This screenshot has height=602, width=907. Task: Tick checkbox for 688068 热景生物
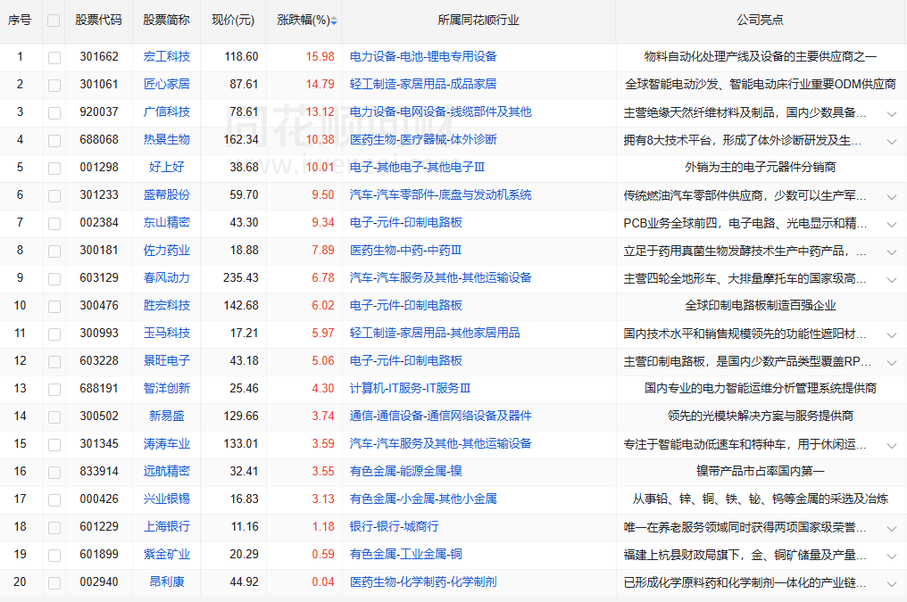click(x=54, y=141)
